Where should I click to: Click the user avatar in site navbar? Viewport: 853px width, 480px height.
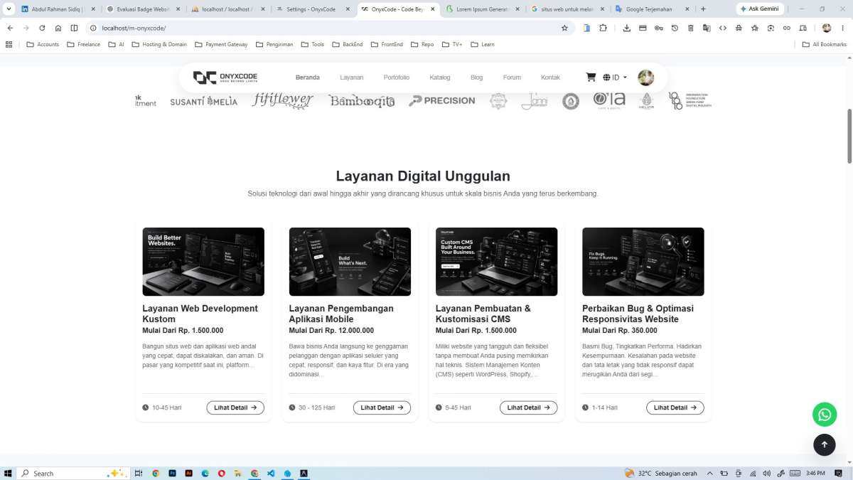(645, 78)
